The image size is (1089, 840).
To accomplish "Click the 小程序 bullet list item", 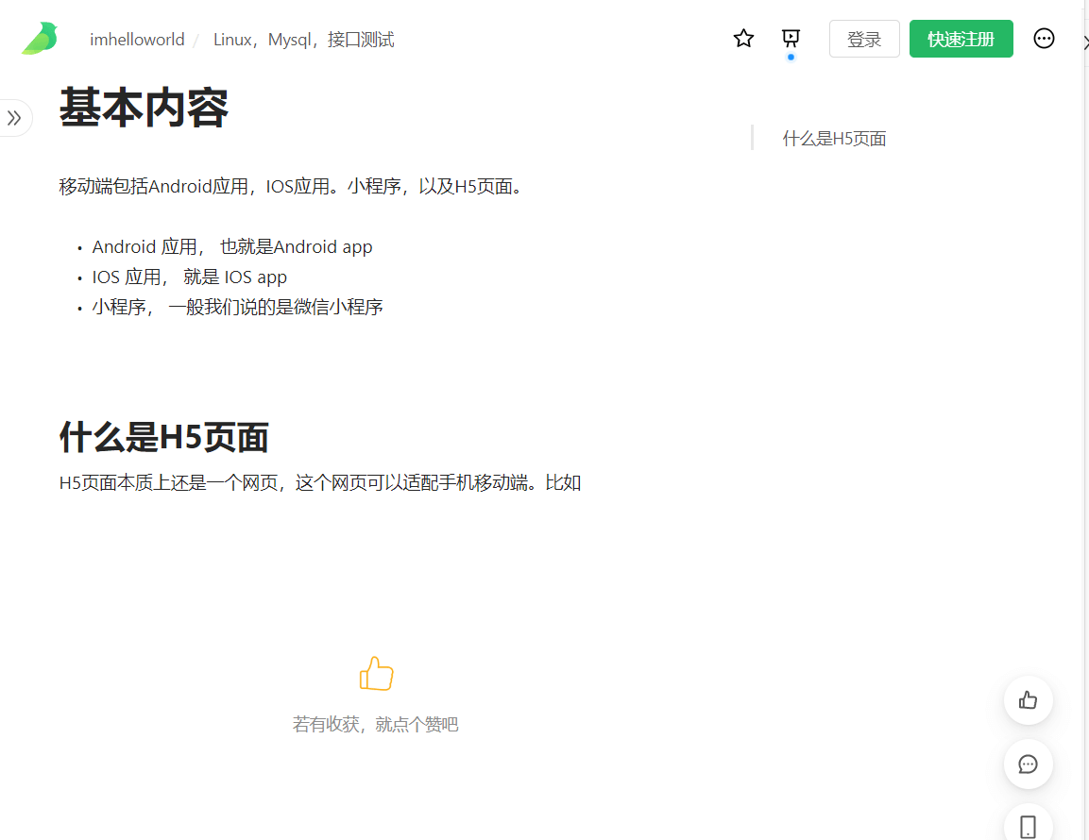I will pyautogui.click(x=237, y=306).
